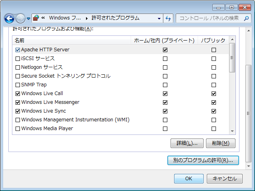255x191 pixels.
Task: Maximize the window
Action: point(231,8)
